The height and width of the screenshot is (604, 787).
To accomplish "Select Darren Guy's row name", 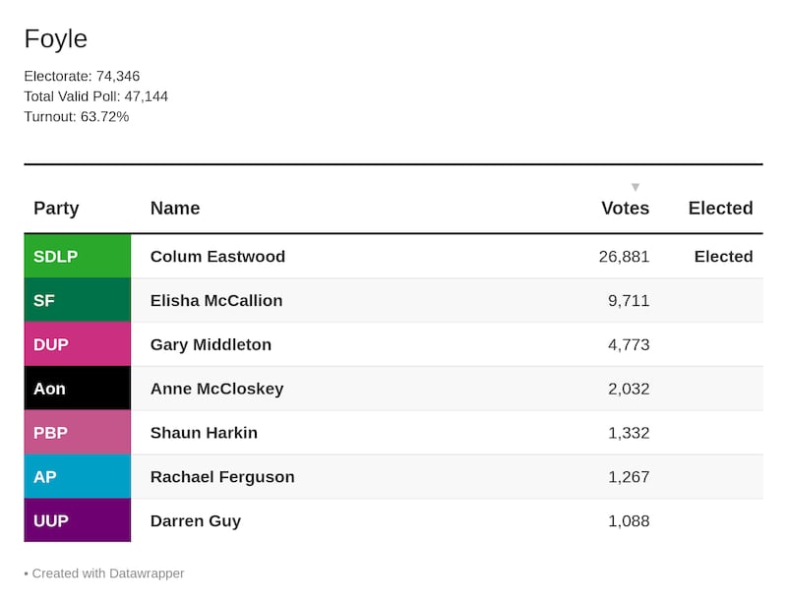I will click(196, 521).
